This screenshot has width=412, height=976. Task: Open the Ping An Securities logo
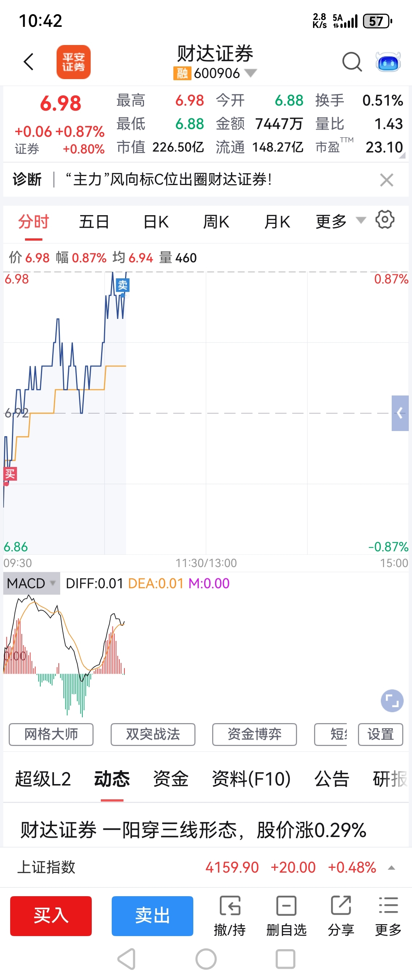(x=74, y=62)
